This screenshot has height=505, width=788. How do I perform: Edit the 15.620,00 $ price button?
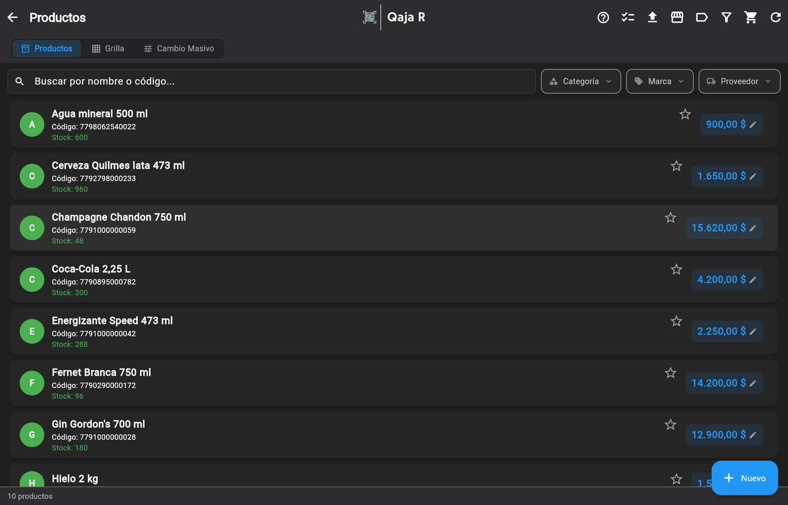click(x=724, y=228)
